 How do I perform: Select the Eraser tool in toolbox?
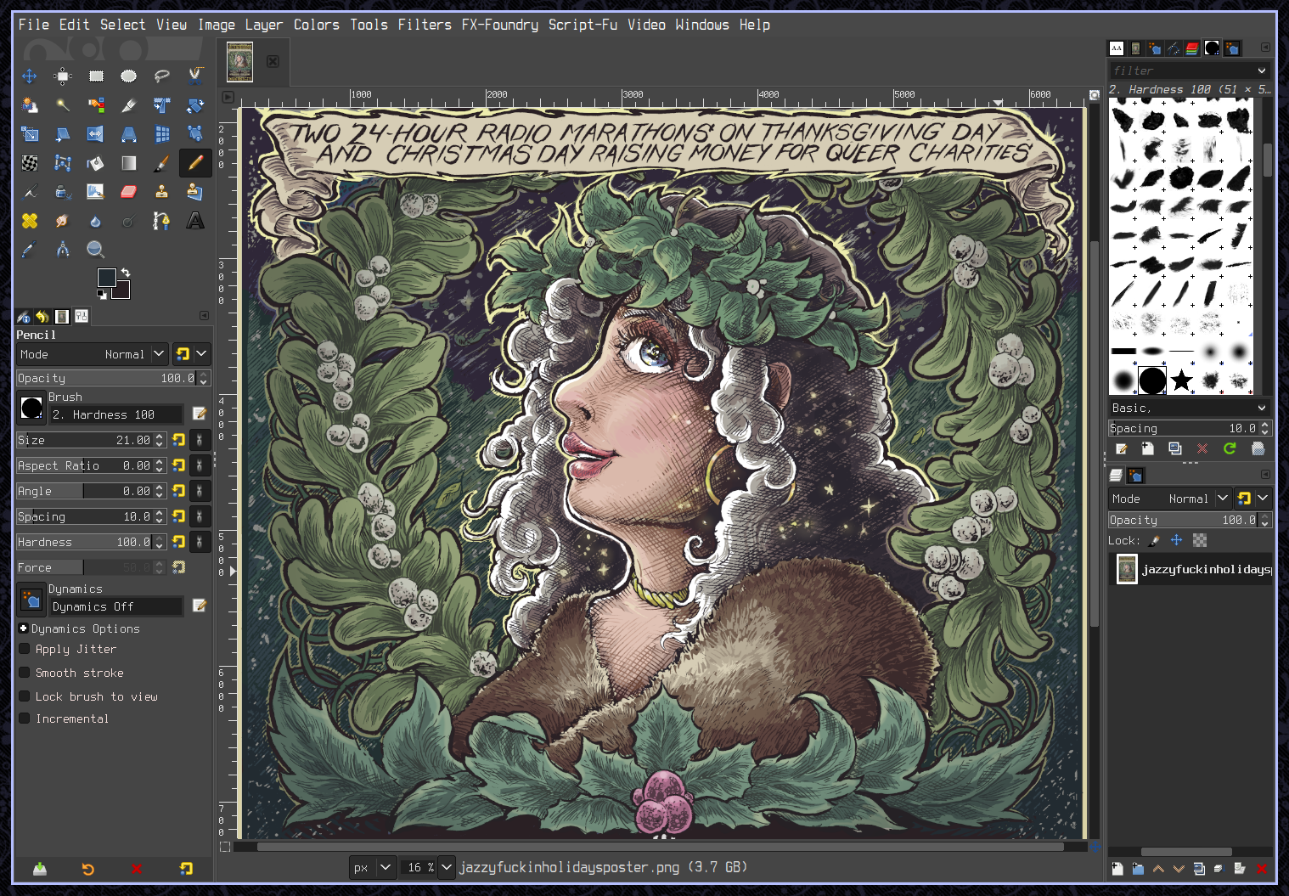click(128, 192)
